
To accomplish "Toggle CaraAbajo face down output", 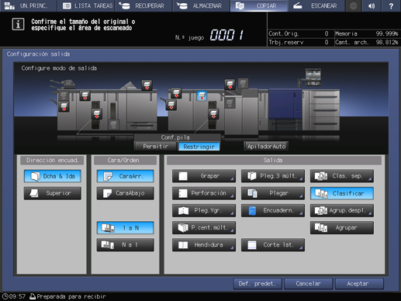I will 126,193.
